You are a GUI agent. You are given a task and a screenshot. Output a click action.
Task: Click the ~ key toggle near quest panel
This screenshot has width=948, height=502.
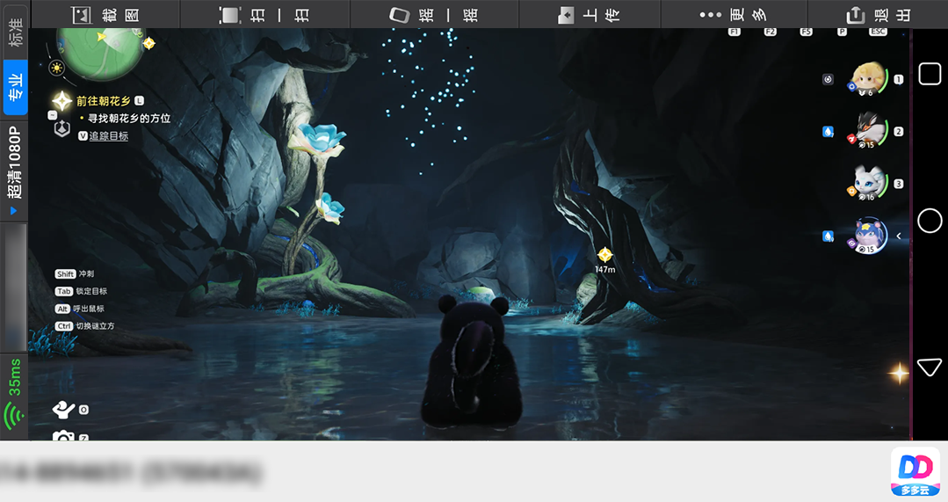coord(52,115)
